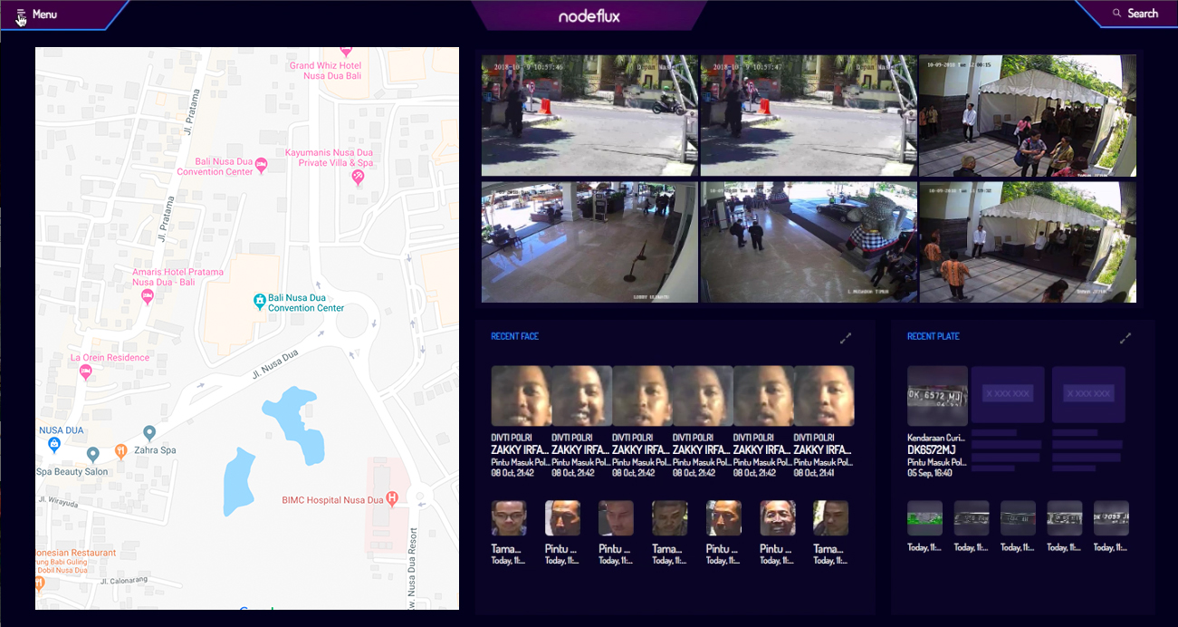Expand the Recent Plate panel
The height and width of the screenshot is (627, 1178).
(1125, 338)
